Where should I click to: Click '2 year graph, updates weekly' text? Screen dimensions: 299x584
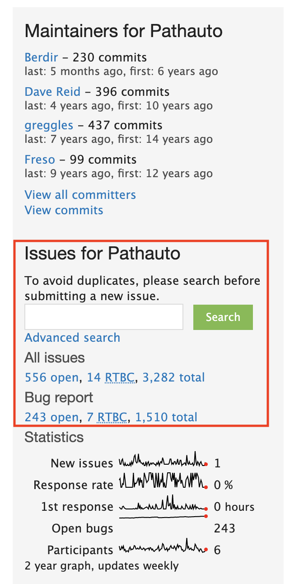(102, 565)
